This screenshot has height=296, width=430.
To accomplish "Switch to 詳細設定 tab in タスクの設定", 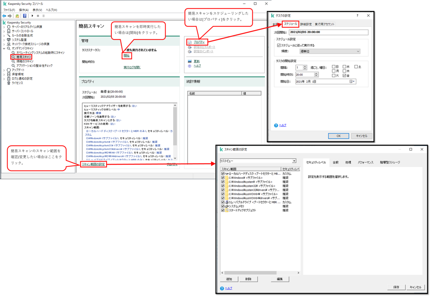I will coord(306,24).
